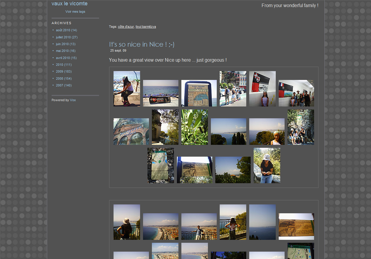Open the woman in white hat photo

[267, 165]
